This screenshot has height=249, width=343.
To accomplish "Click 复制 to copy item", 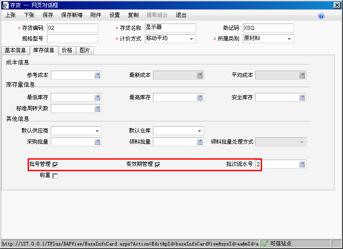I will [133, 15].
